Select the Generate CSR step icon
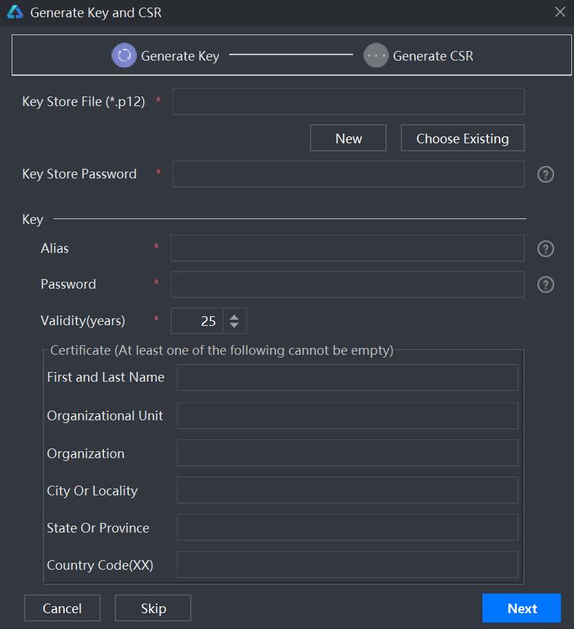Viewport: 574px width, 629px height. (x=376, y=55)
